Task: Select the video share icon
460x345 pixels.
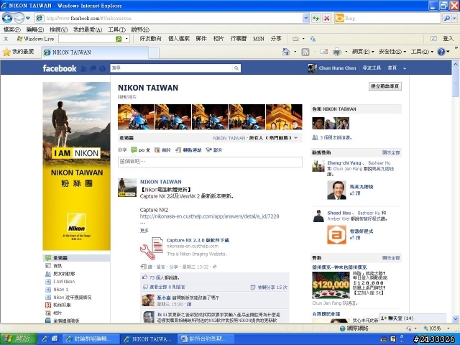Action: point(208,150)
